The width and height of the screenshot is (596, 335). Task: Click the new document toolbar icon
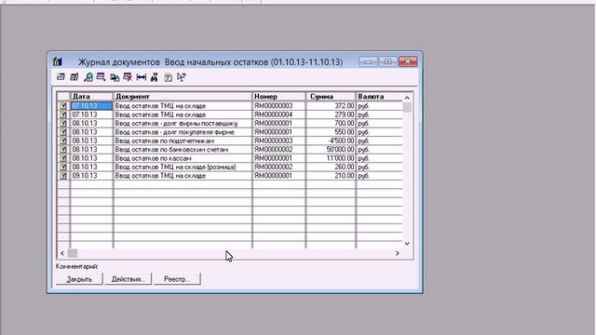click(x=61, y=77)
